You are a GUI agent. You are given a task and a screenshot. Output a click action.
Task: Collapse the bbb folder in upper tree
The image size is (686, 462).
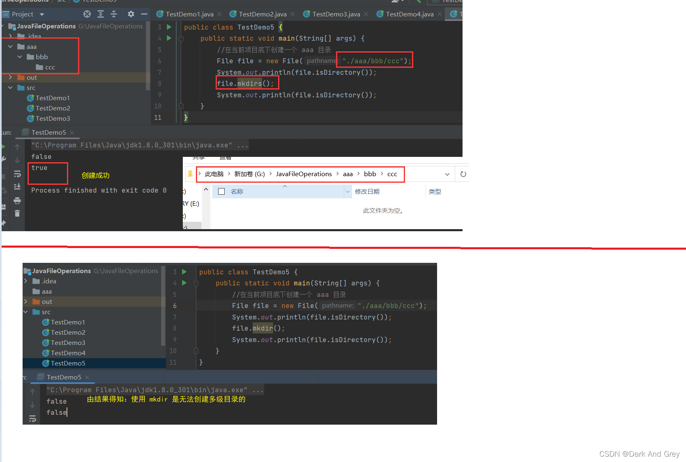[x=20, y=57]
